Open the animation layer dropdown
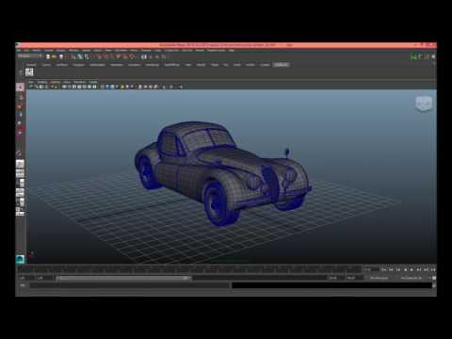 (x=379, y=278)
